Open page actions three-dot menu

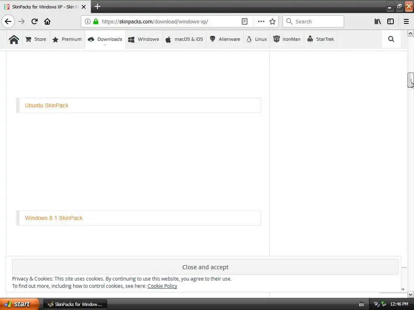[261, 21]
